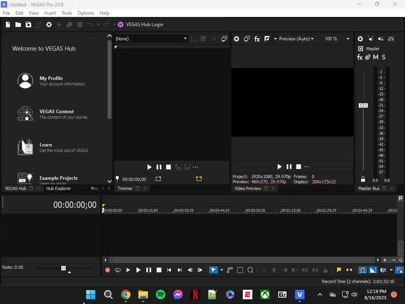The image size is (405, 304).
Task: Toggle the Master fader channel lock
Action: (363, 179)
